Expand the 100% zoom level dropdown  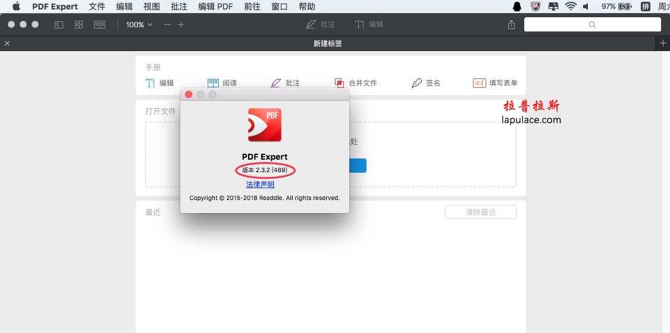(x=139, y=25)
